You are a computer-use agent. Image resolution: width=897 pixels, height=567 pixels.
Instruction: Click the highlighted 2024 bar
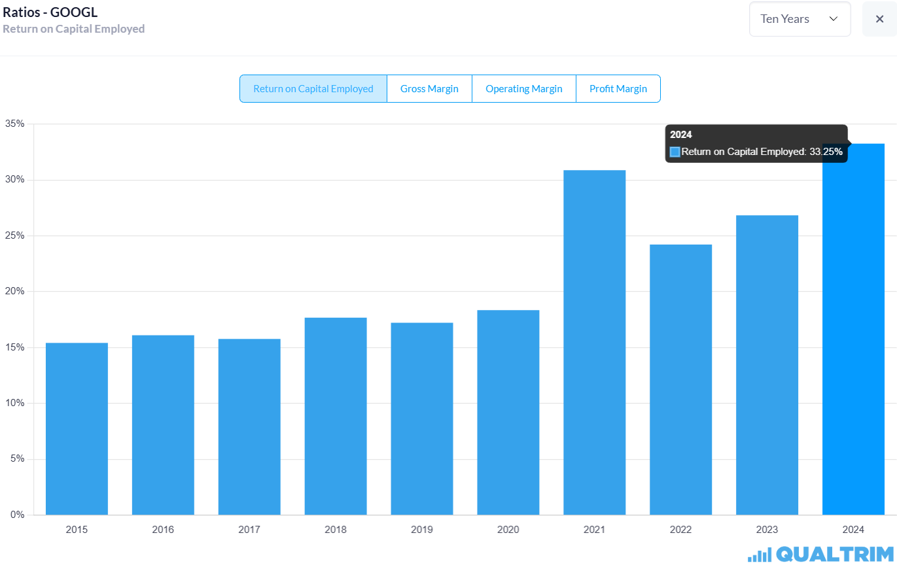[x=854, y=329]
